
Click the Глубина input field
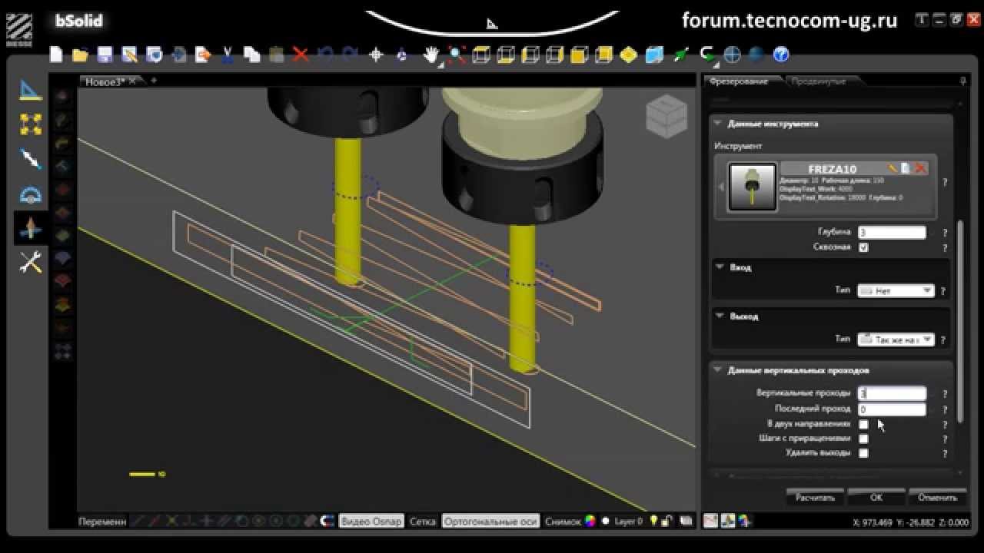coord(892,232)
